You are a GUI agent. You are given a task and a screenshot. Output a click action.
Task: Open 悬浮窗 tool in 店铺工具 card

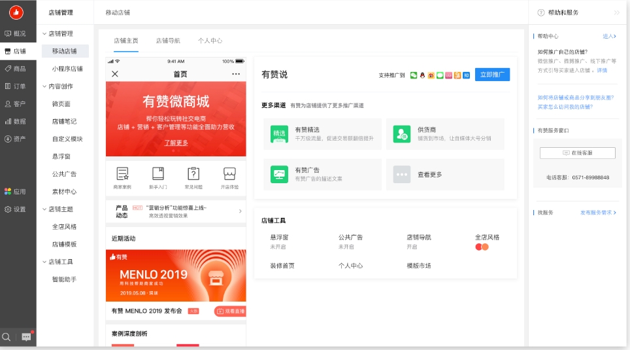[279, 237]
